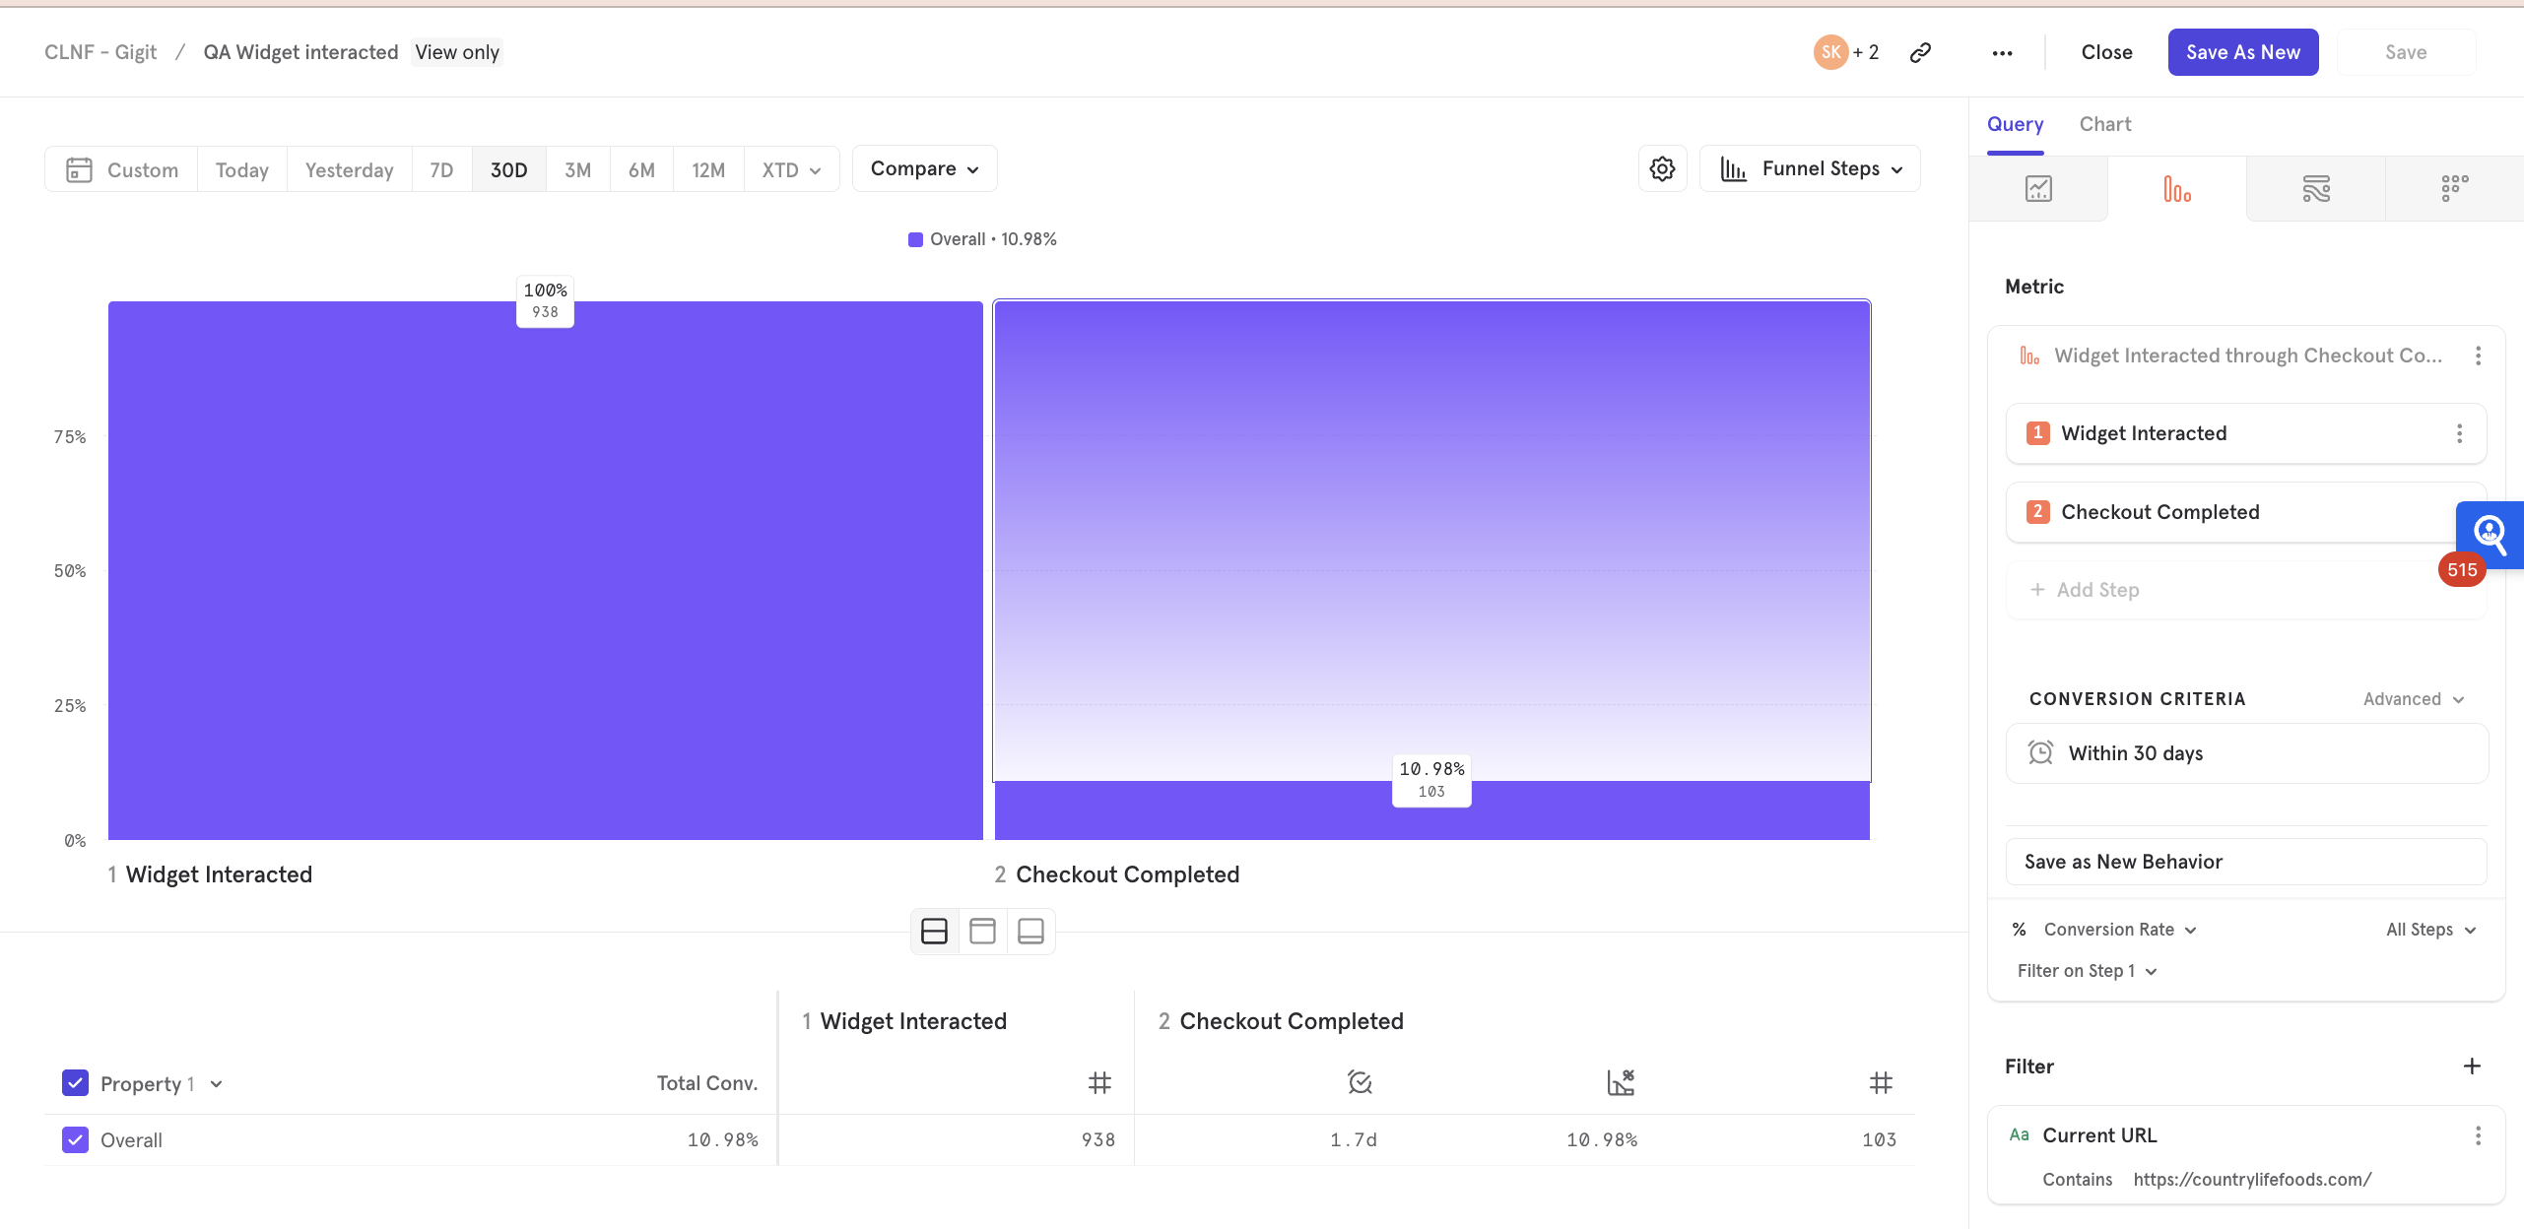Choose chart-only layout icon
The height and width of the screenshot is (1229, 2524).
point(982,931)
